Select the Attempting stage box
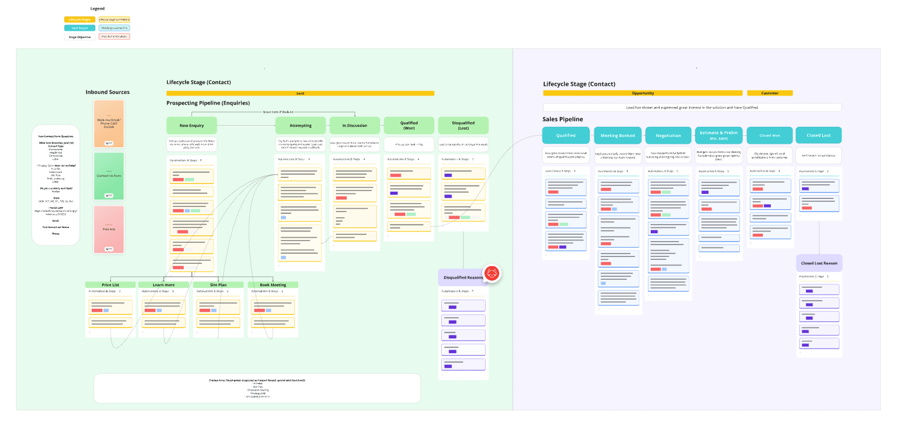Image resolution: width=916 pixels, height=427 pixels. click(x=301, y=126)
